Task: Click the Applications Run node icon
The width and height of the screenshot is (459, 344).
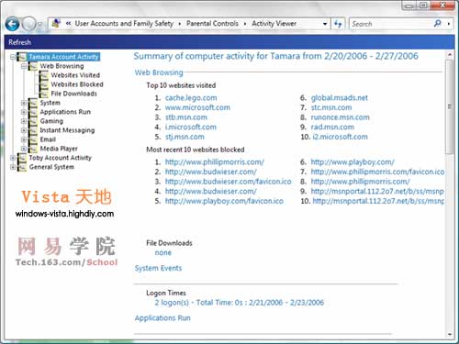Action: (x=33, y=112)
